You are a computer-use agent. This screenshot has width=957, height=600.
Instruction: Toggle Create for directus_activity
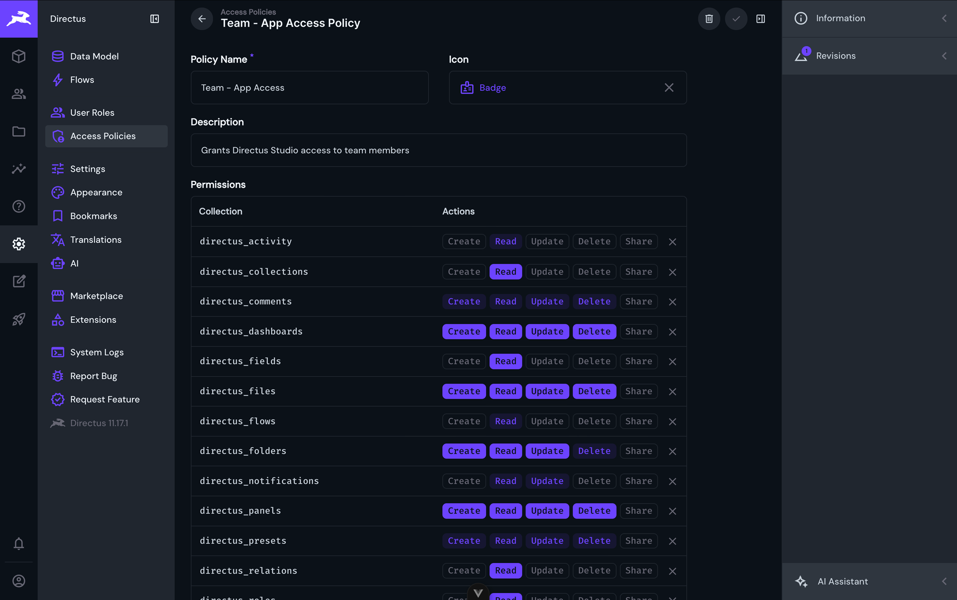(x=464, y=241)
